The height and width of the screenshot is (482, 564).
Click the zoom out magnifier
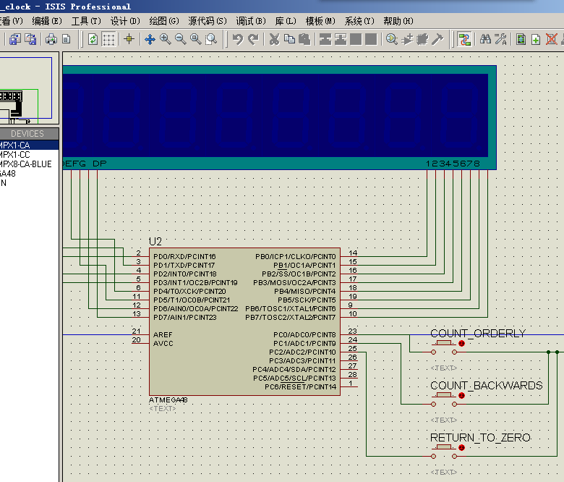(181, 39)
